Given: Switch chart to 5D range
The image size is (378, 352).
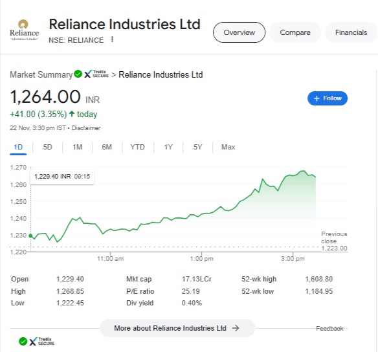Looking at the screenshot, I should 47,147.
